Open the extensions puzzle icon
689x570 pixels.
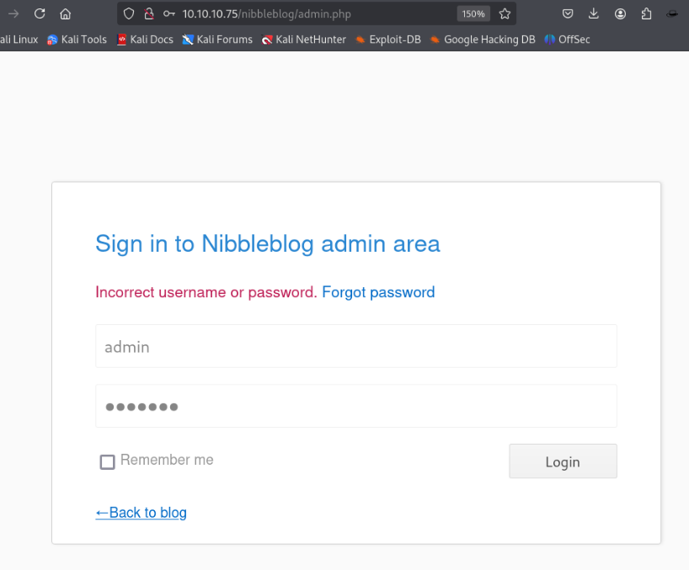click(x=646, y=13)
